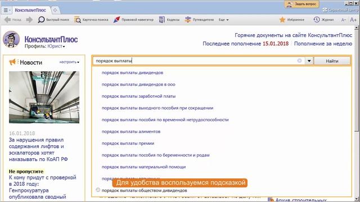Open Карточка поиска
The height and width of the screenshot is (202, 360).
point(91,20)
